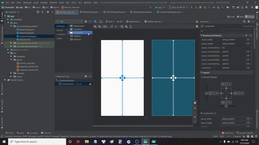Click the palette search field

69,21
